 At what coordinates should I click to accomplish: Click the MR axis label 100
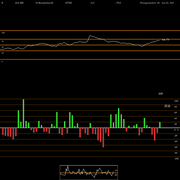tap(176, 101)
